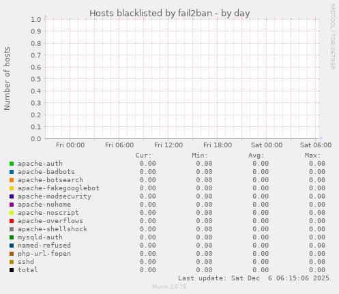
Task: Click the dark blue apache-modsecurity swatch
Action: [12, 196]
